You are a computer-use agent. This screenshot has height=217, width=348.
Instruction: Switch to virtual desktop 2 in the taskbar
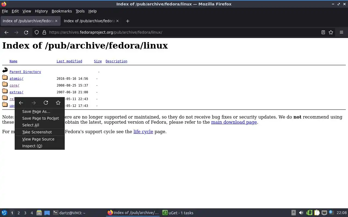(18, 213)
